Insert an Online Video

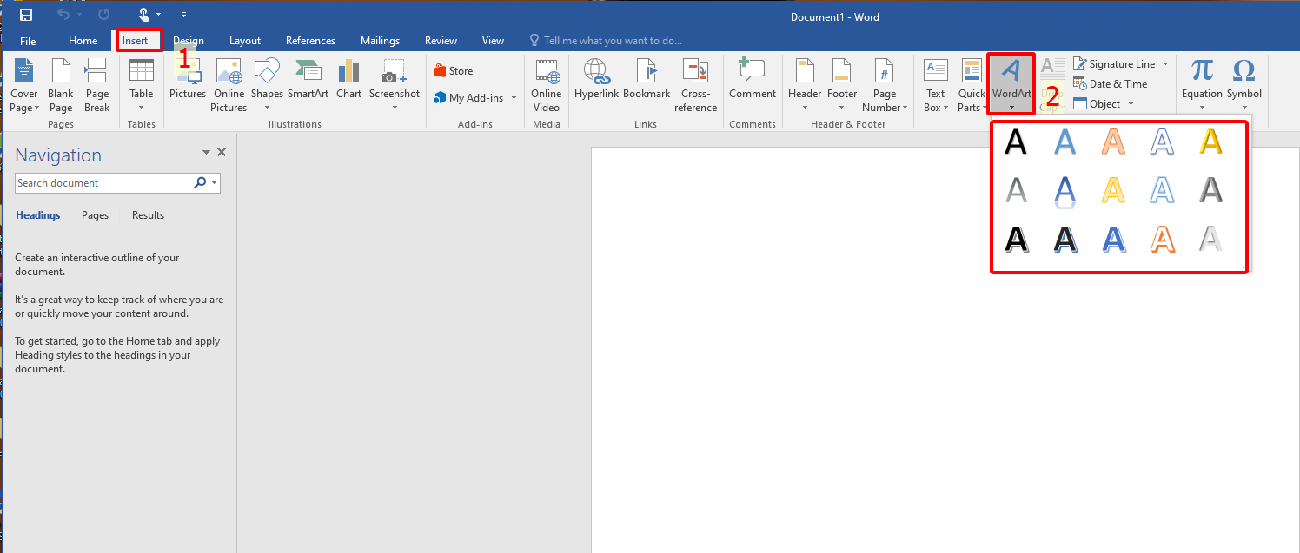point(547,86)
